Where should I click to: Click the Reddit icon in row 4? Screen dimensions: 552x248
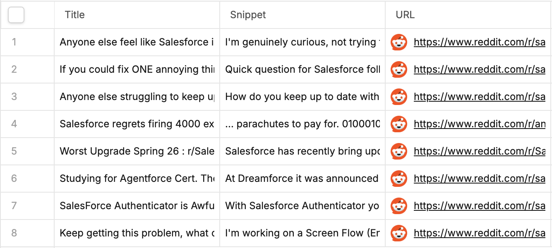[x=399, y=124]
